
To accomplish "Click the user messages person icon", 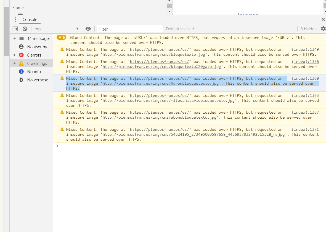I will pyautogui.click(x=21, y=47).
